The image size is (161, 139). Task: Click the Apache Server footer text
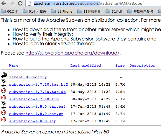click(x=55, y=132)
